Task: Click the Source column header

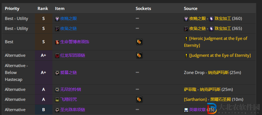Action: 191,9
